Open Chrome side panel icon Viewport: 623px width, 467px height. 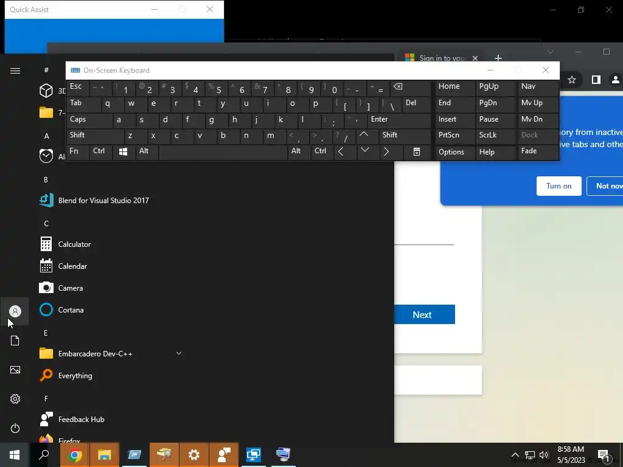[596, 80]
